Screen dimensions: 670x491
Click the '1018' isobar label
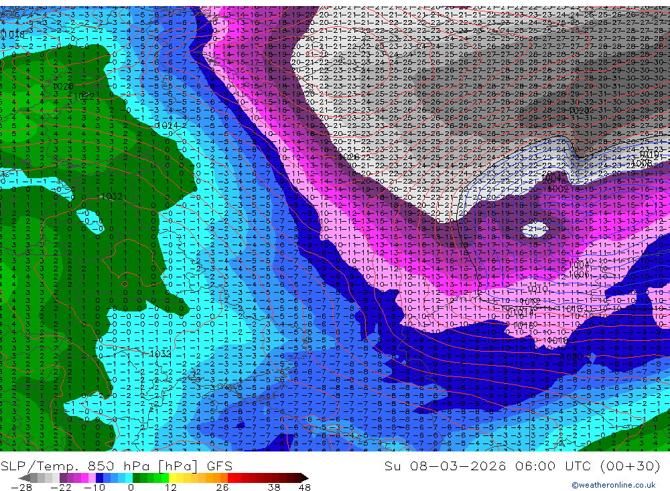(x=13, y=34)
